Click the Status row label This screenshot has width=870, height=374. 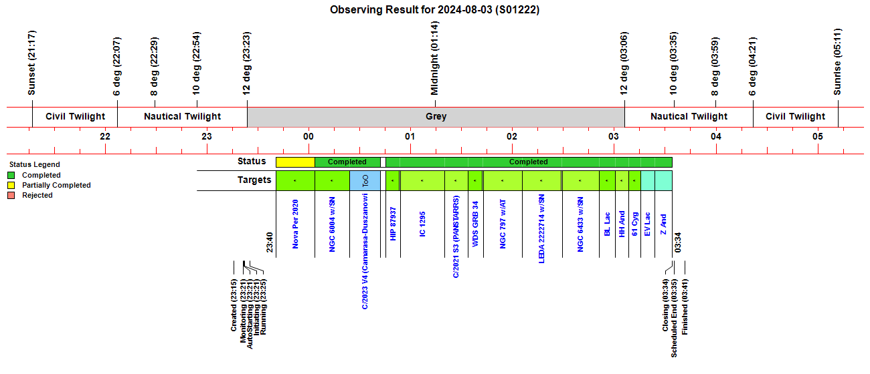point(252,161)
